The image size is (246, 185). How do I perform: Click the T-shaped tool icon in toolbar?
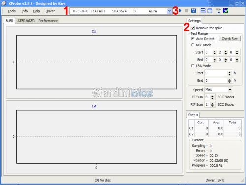point(219,11)
